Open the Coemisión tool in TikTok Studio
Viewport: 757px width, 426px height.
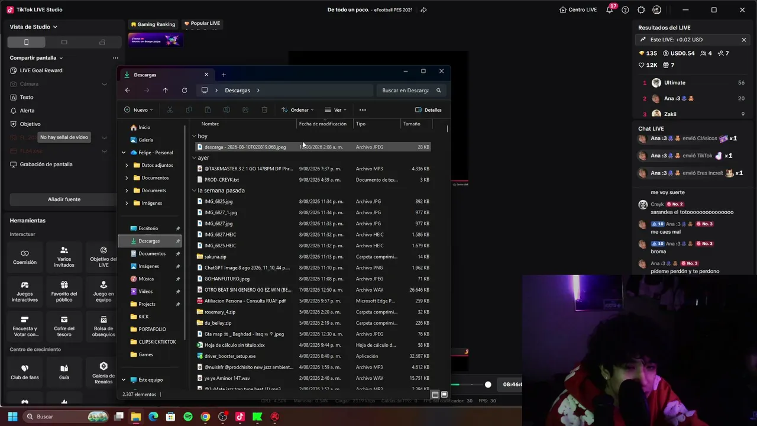pyautogui.click(x=25, y=256)
